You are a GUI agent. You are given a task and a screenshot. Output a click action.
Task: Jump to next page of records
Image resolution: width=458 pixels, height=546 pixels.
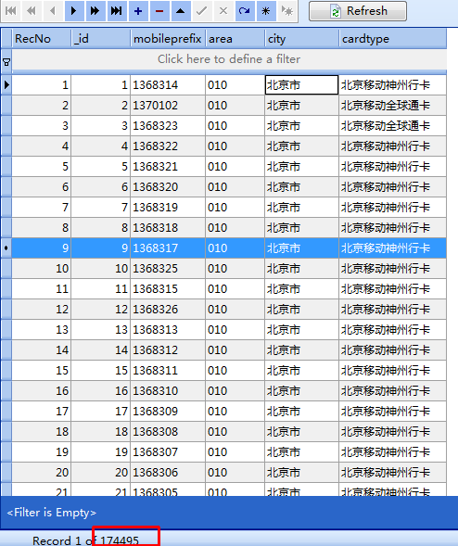[95, 11]
